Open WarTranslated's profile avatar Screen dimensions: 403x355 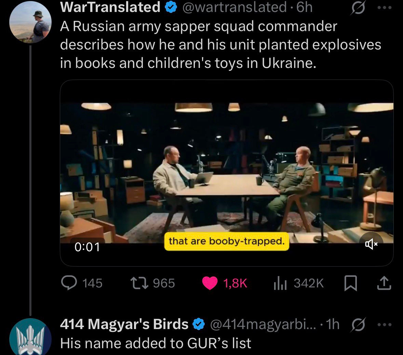pyautogui.click(x=30, y=22)
